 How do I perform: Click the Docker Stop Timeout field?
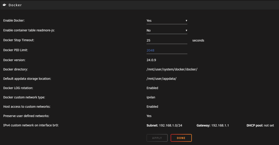pos(167,40)
